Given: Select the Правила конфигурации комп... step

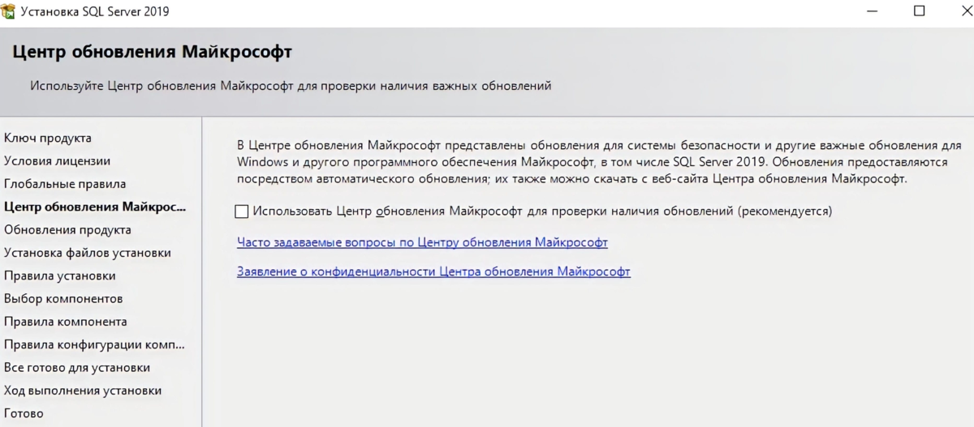Looking at the screenshot, I should (x=95, y=344).
